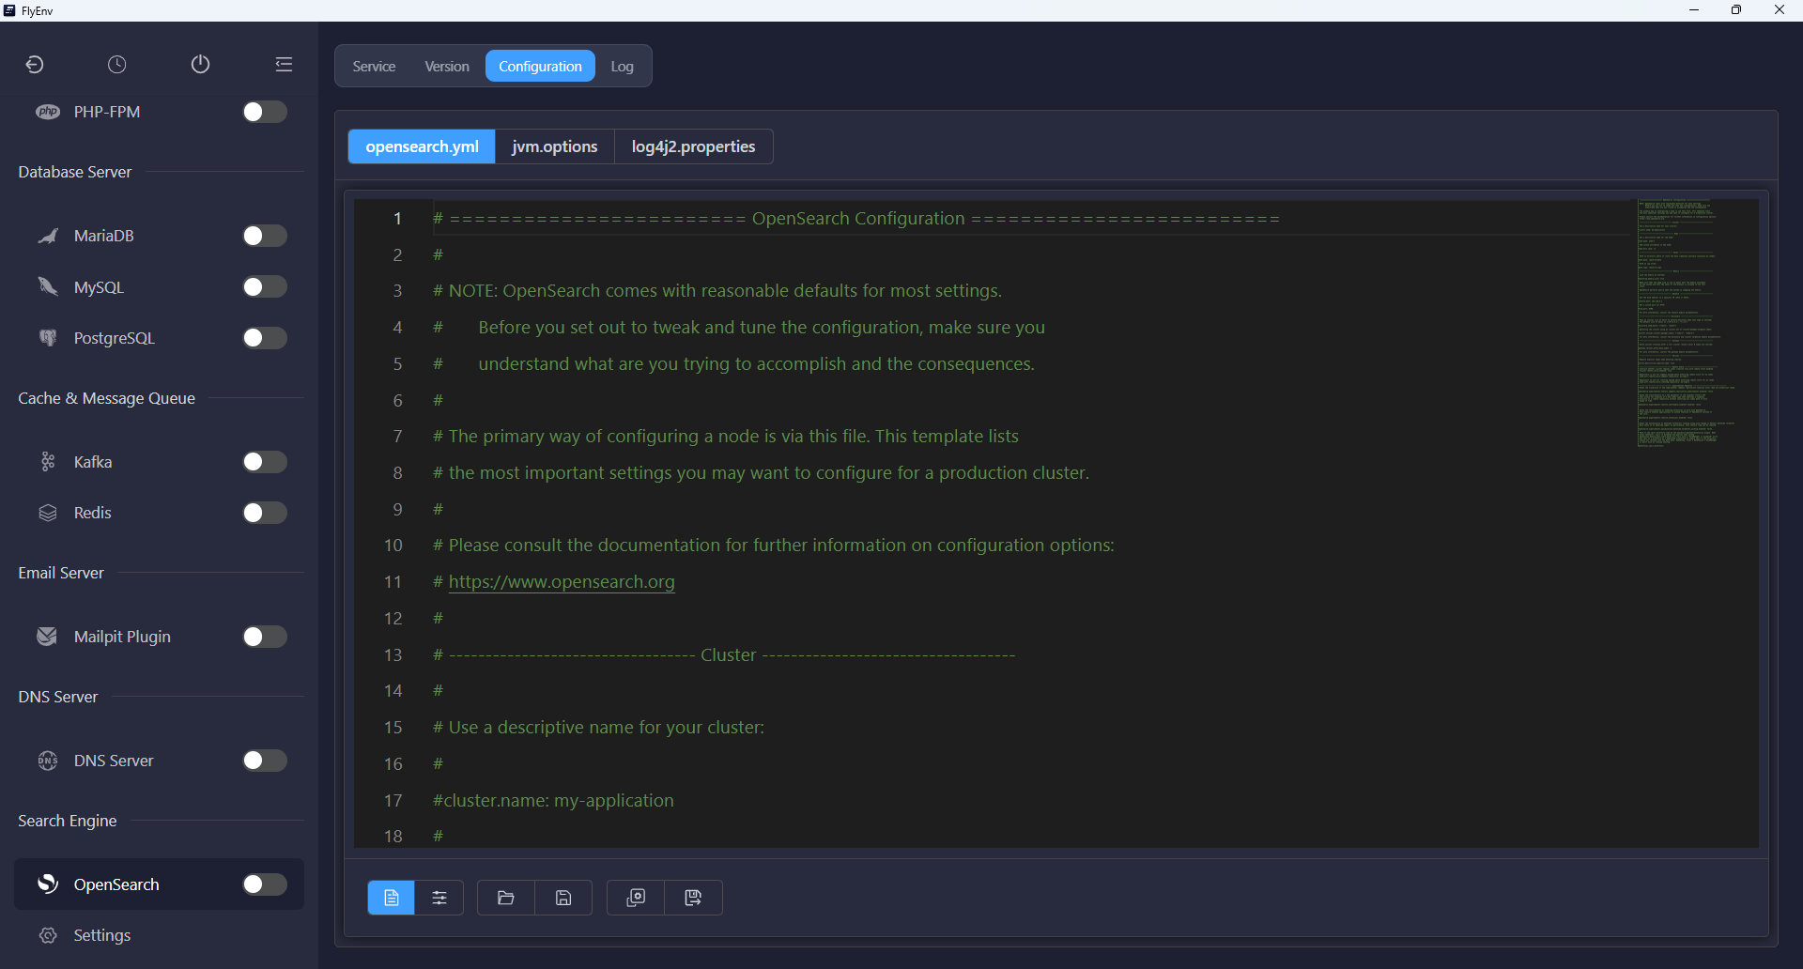
Task: Click the load custom config icon
Action: [636, 898]
